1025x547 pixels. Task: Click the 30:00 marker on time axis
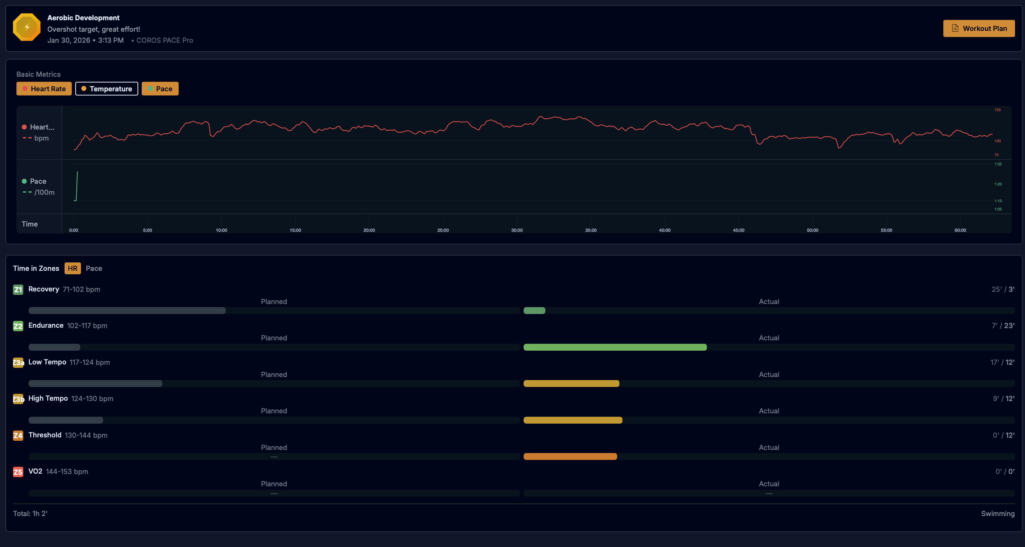517,230
